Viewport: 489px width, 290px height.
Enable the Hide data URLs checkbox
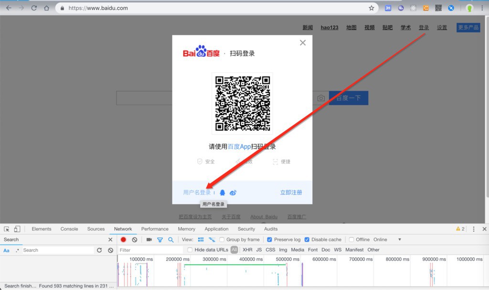[x=190, y=250]
